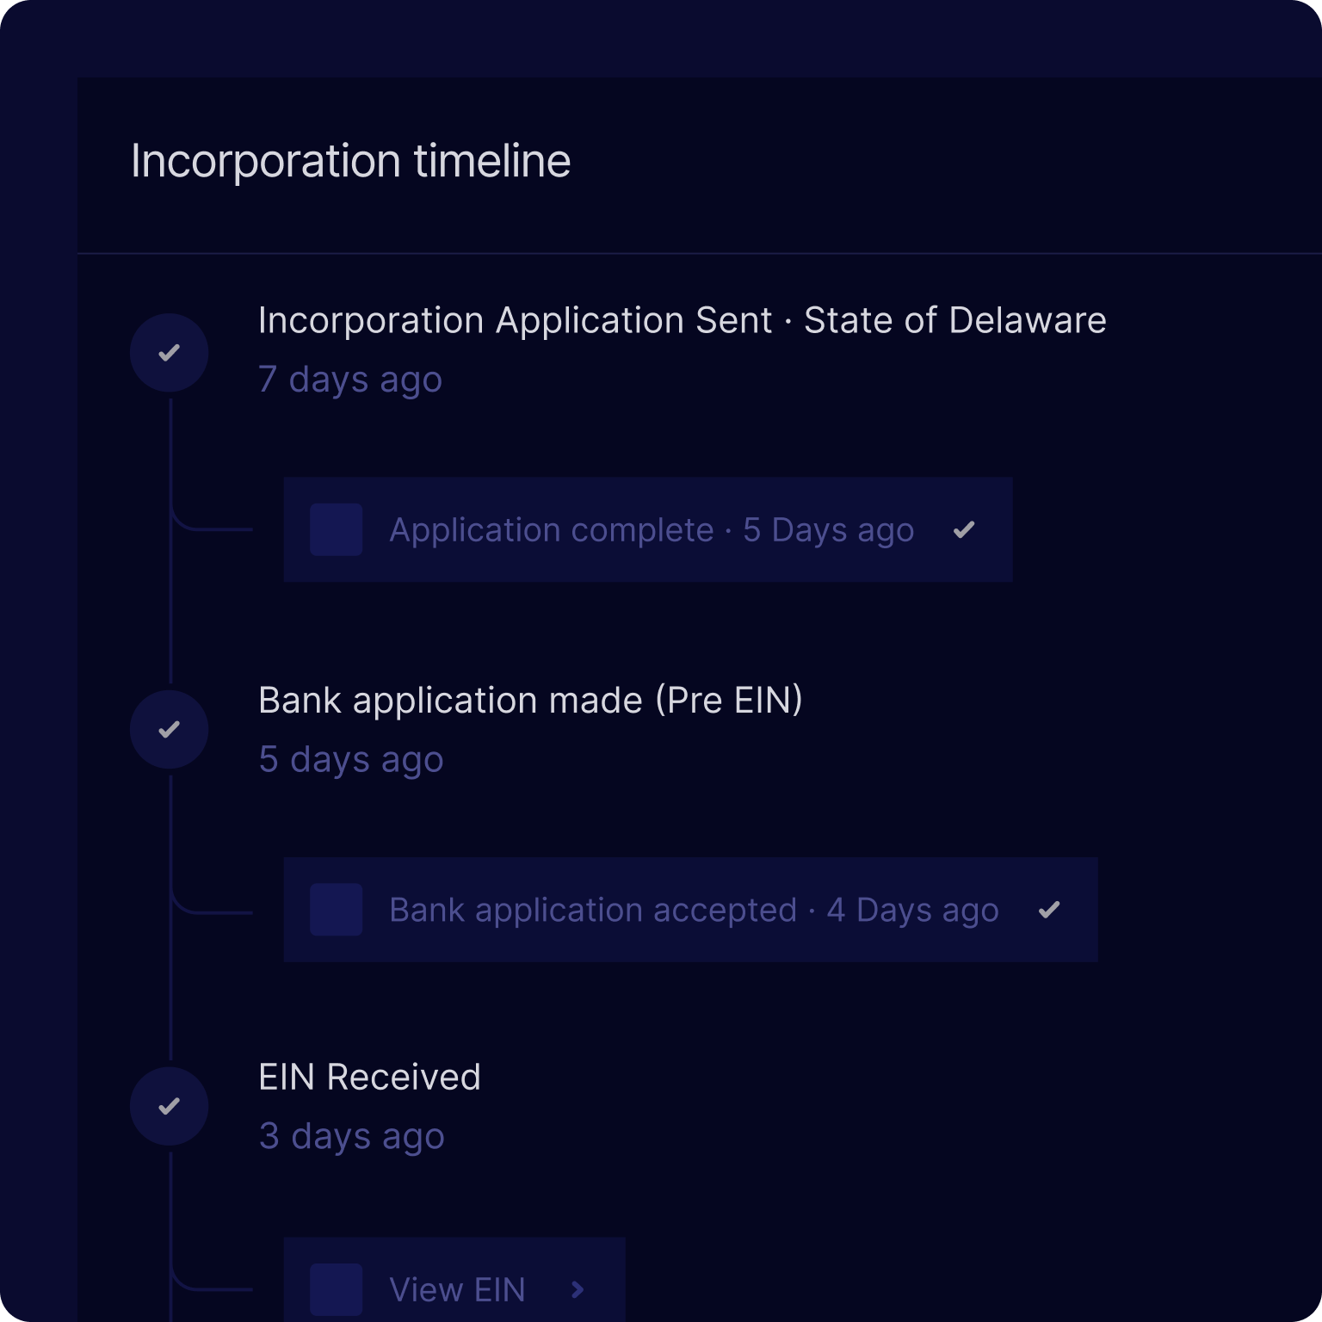Expand View EIN using the chevron arrow
The width and height of the screenshot is (1322, 1322).
578,1289
